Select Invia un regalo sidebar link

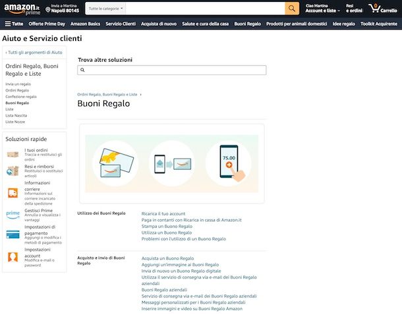tap(18, 84)
